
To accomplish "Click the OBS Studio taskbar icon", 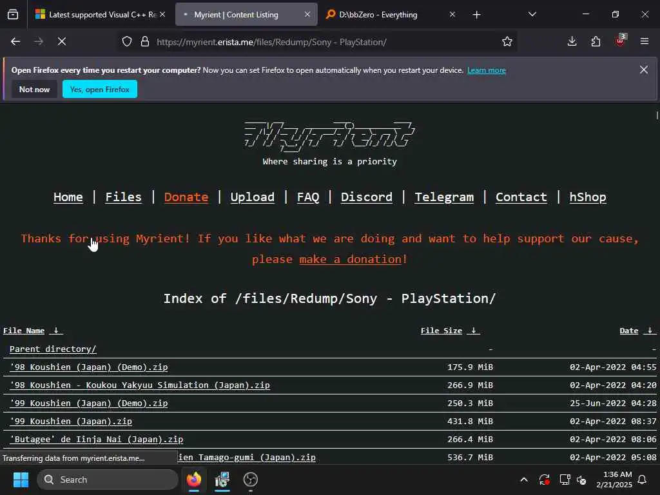I will (x=251, y=480).
